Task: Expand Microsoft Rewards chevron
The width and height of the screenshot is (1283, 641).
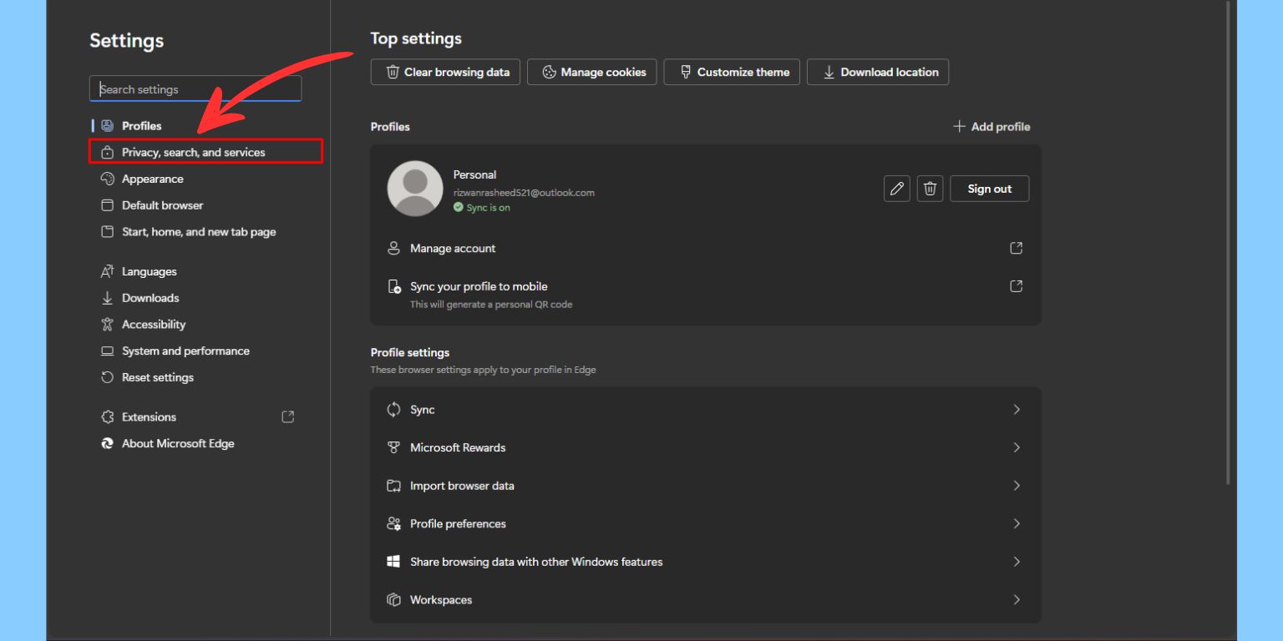Action: tap(1017, 447)
